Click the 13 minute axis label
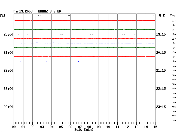Screen dimensions: 177x134 pyautogui.click(x=136, y=127)
